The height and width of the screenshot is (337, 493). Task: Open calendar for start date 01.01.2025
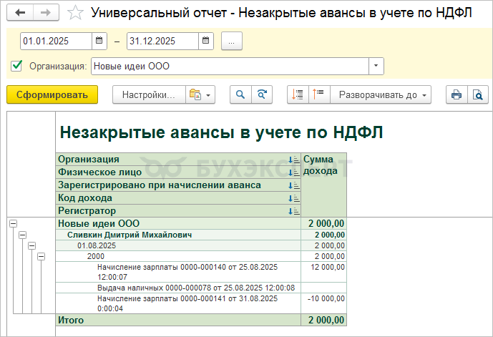[x=99, y=41]
